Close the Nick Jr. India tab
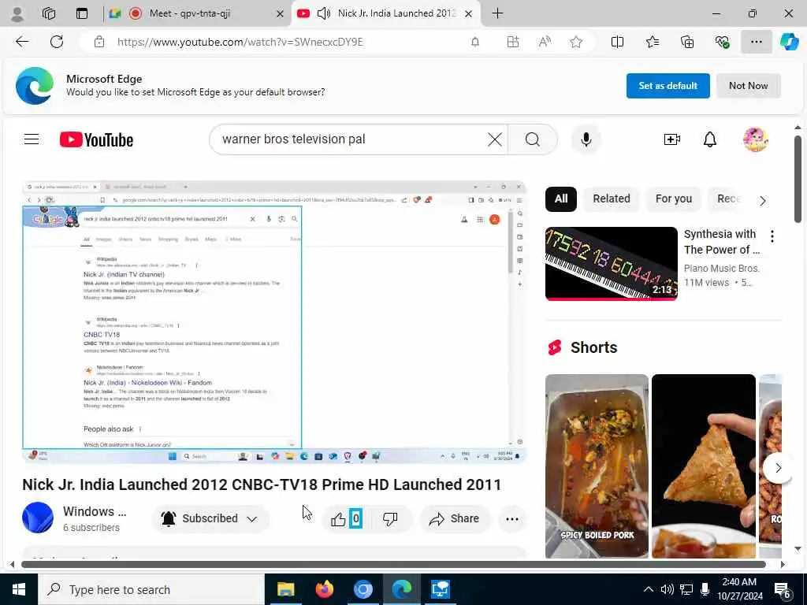807x605 pixels. (x=468, y=14)
